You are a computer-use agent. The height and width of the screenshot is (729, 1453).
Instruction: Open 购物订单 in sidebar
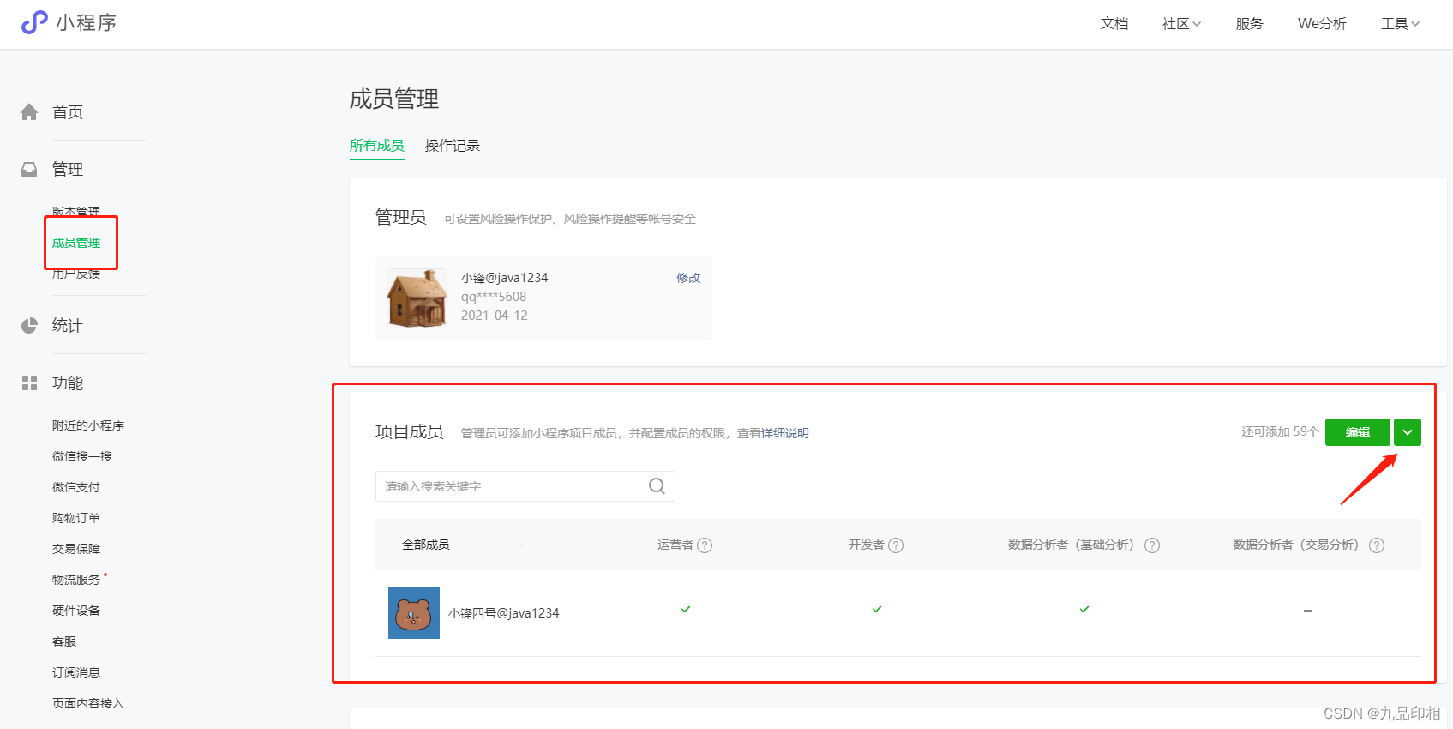pyautogui.click(x=76, y=518)
